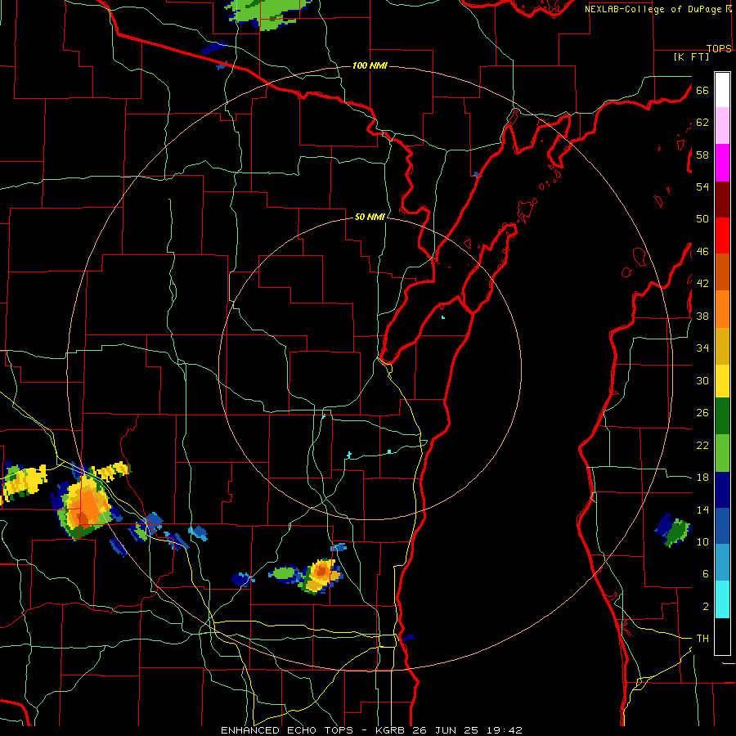The height and width of the screenshot is (736, 736).
Task: Click the '2' legend label
Action: pos(706,607)
